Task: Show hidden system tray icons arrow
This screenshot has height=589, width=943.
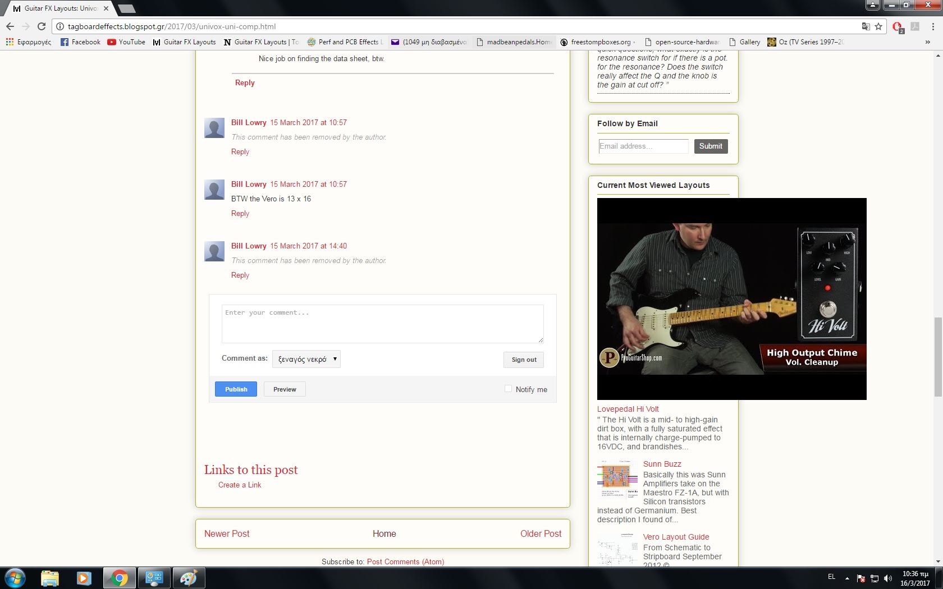Action: pos(847,578)
